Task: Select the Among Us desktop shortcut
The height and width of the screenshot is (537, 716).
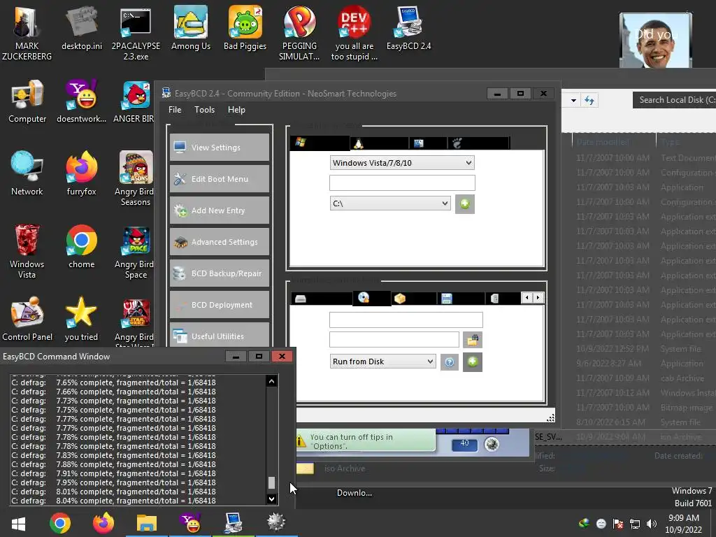Action: [x=191, y=27]
